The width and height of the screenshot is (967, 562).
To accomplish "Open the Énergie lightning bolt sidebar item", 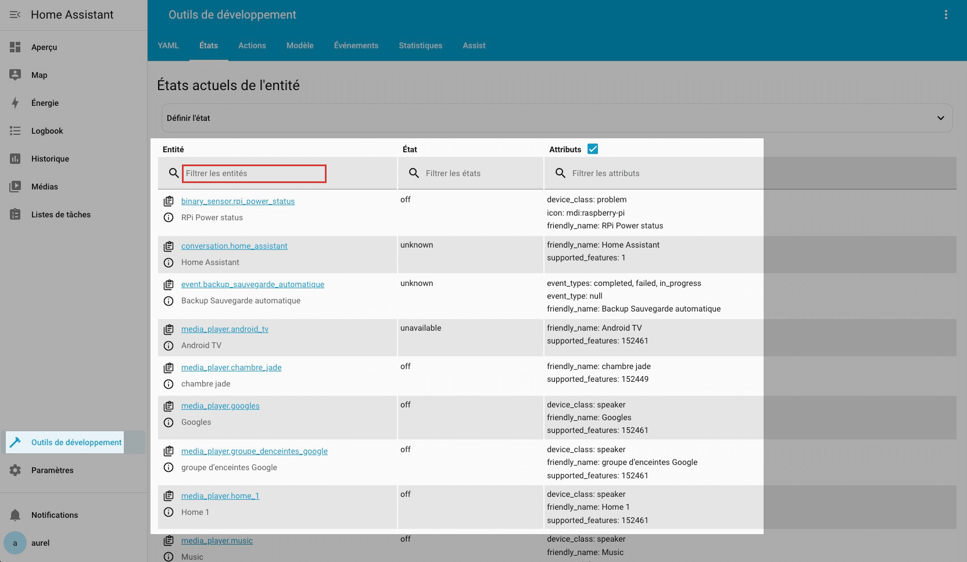I will [15, 103].
